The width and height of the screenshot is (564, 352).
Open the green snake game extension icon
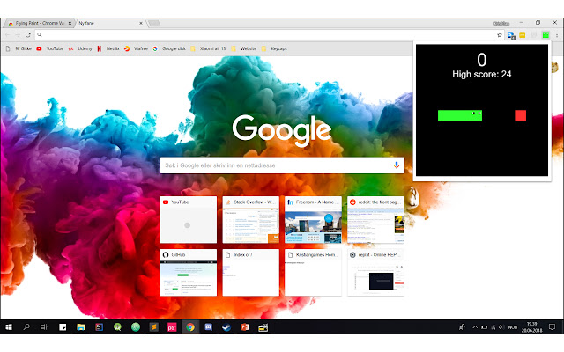pos(545,35)
